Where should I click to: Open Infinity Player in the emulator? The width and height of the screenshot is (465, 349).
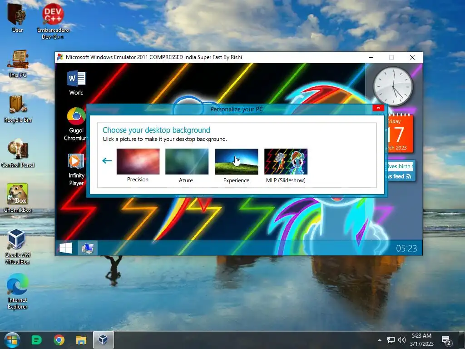[76, 170]
